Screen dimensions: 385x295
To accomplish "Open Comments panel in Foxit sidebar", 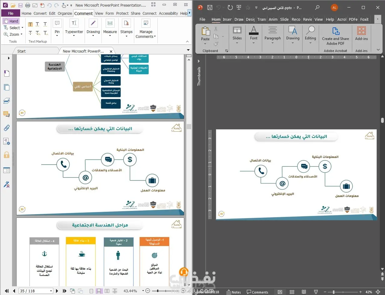I will (7, 114).
